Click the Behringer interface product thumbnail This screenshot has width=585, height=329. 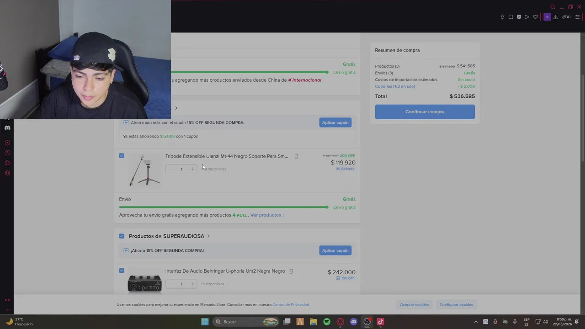pyautogui.click(x=144, y=283)
